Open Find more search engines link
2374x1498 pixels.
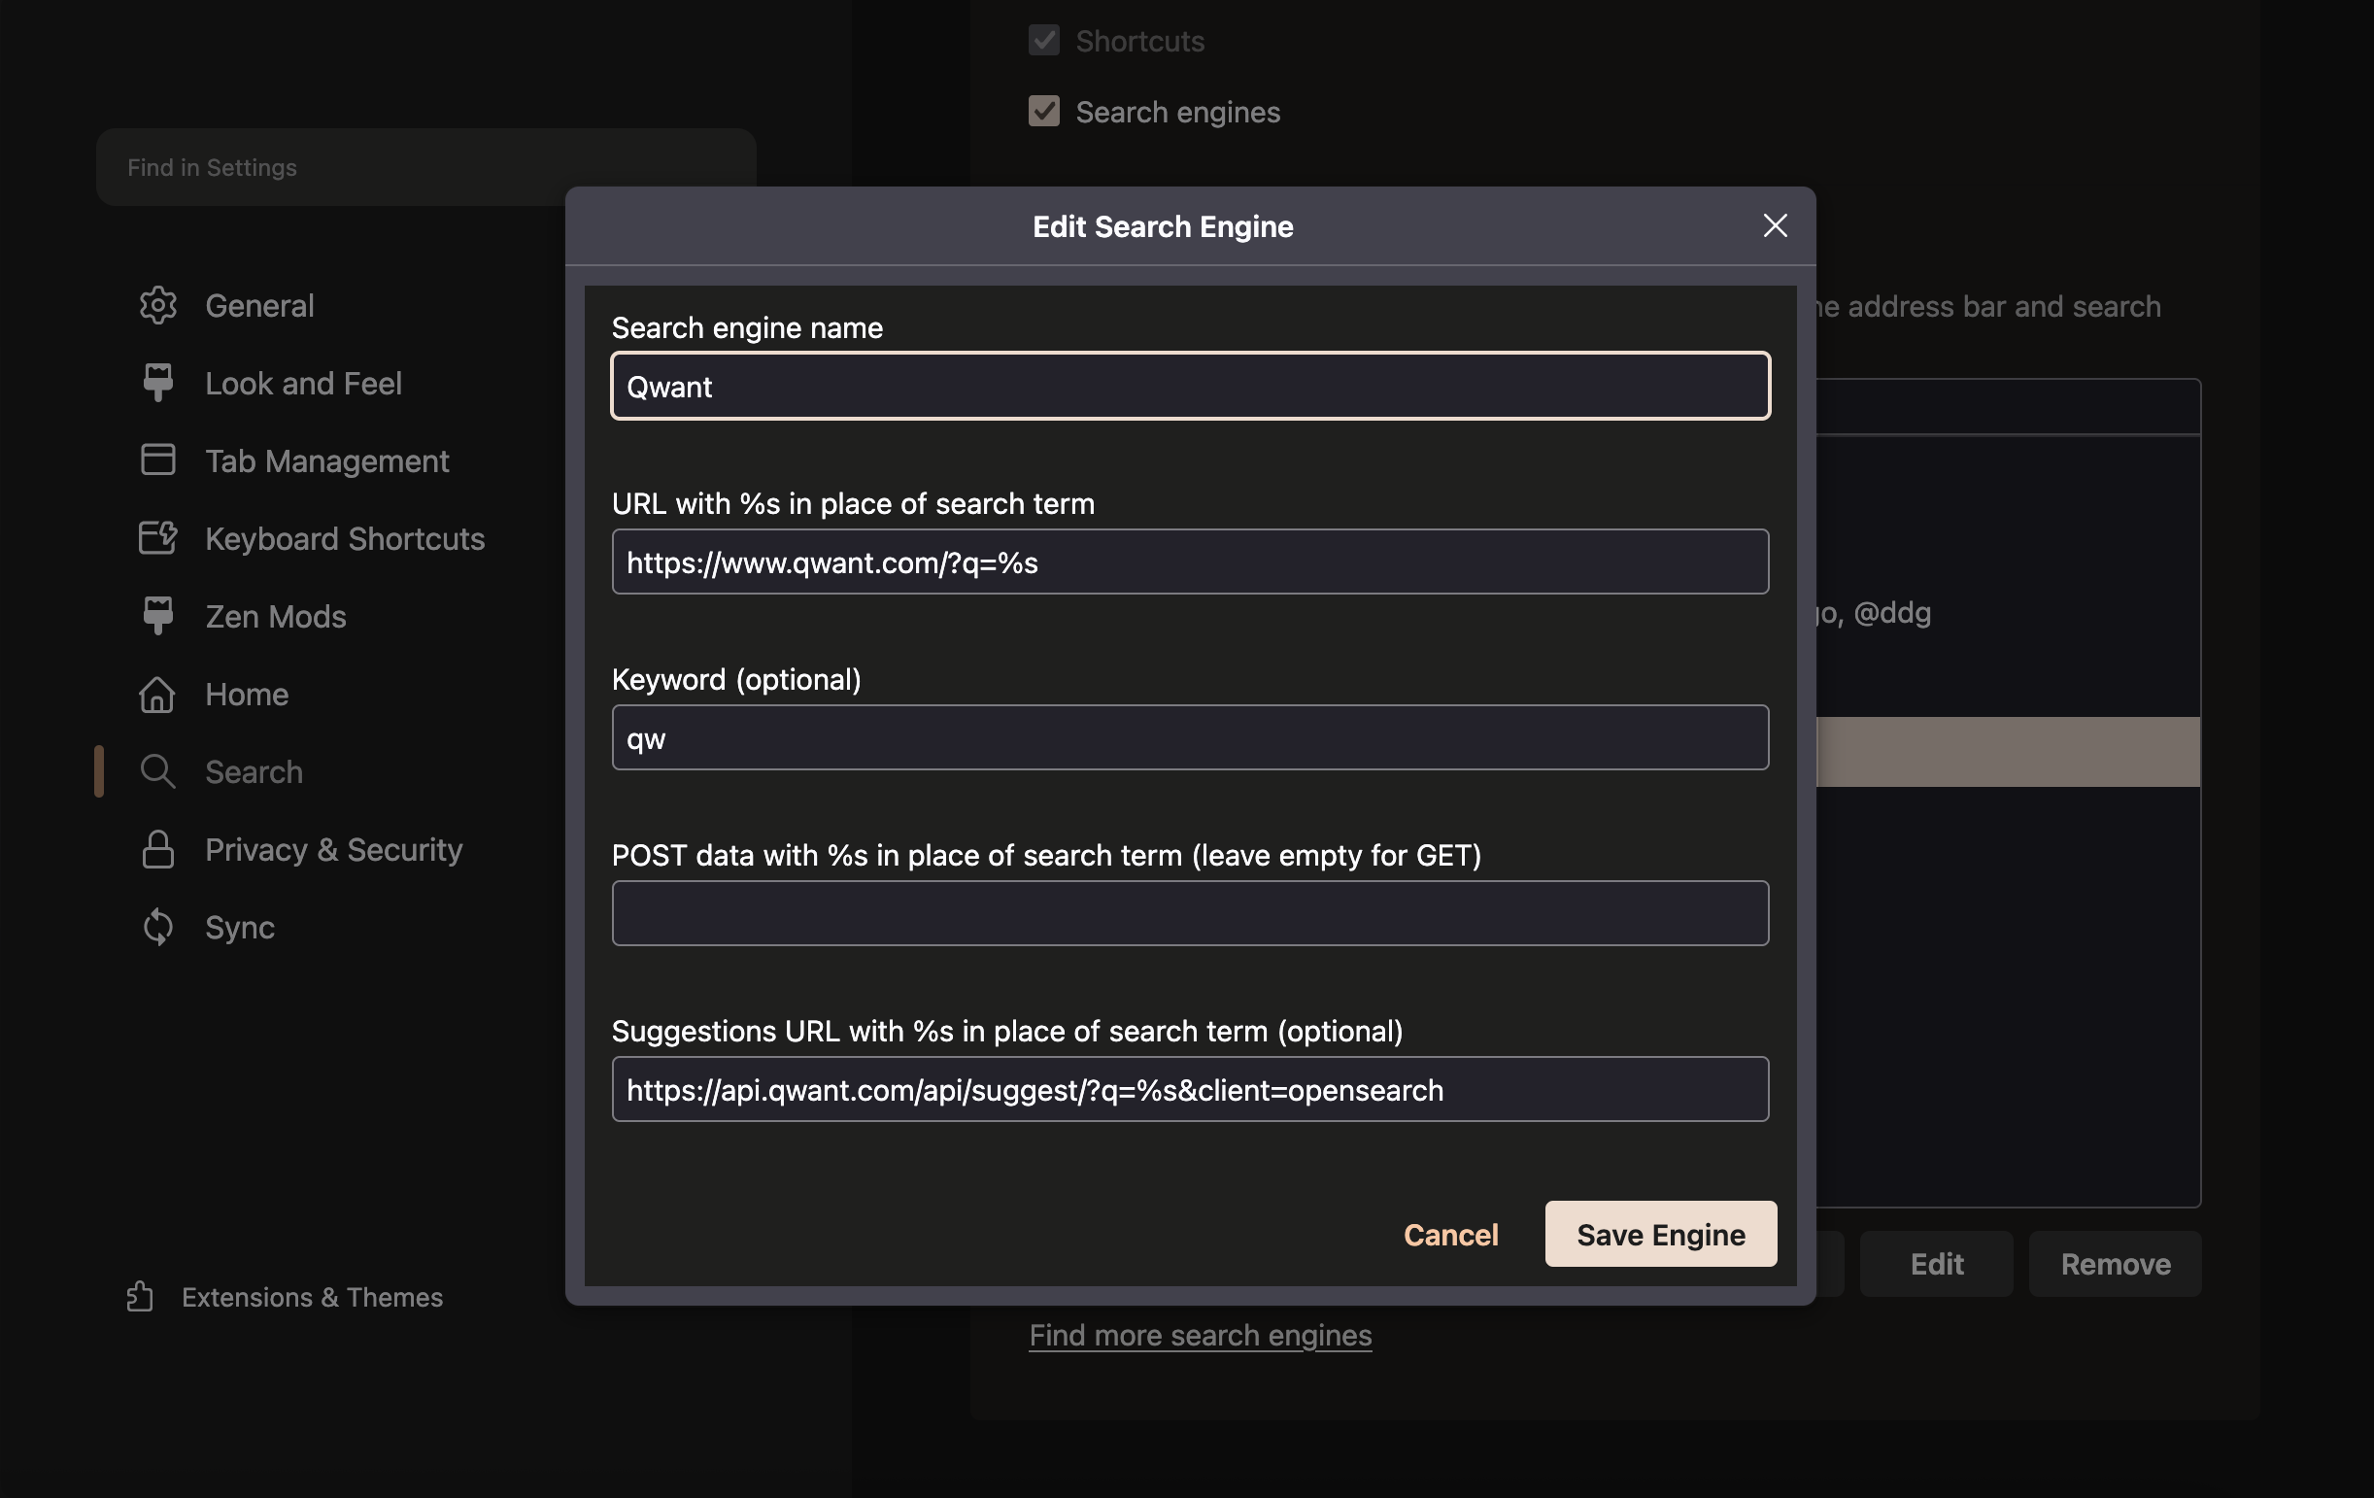1200,1334
